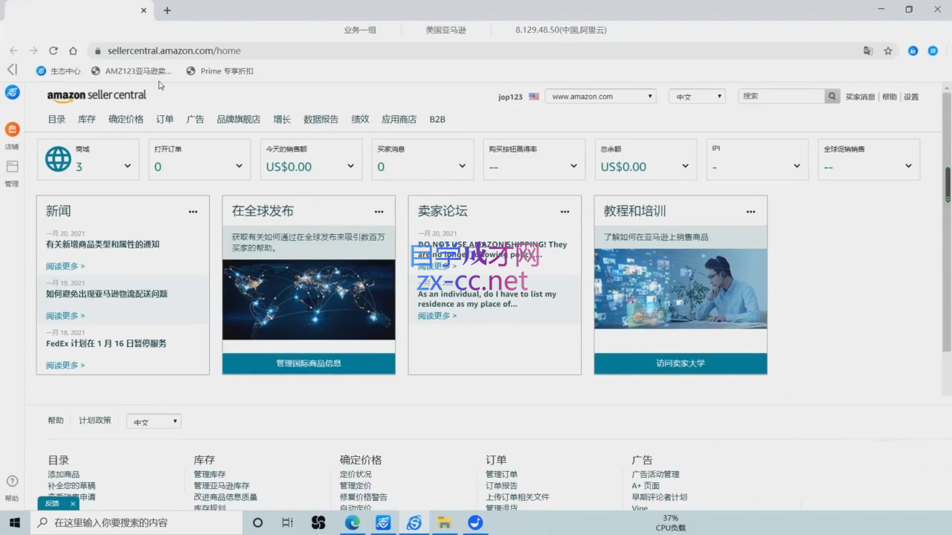Viewport: 952px width, 535px height.
Task: Open 教程和培训 card three-dot menu
Action: tap(751, 212)
